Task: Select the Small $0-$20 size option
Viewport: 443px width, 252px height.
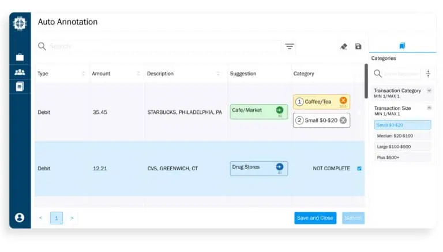Action: 403,125
